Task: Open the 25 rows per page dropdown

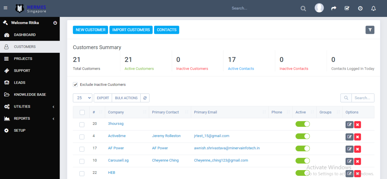Action: coord(82,98)
